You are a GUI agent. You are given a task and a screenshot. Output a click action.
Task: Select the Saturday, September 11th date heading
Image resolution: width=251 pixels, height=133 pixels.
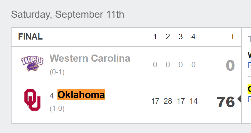67,14
